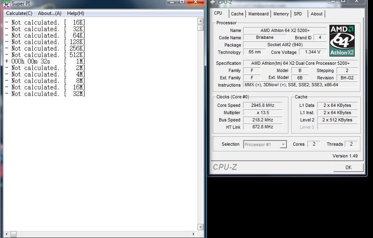This screenshot has height=238, width=373.
Task: Minimize the Super PI window
Action: (172, 2)
